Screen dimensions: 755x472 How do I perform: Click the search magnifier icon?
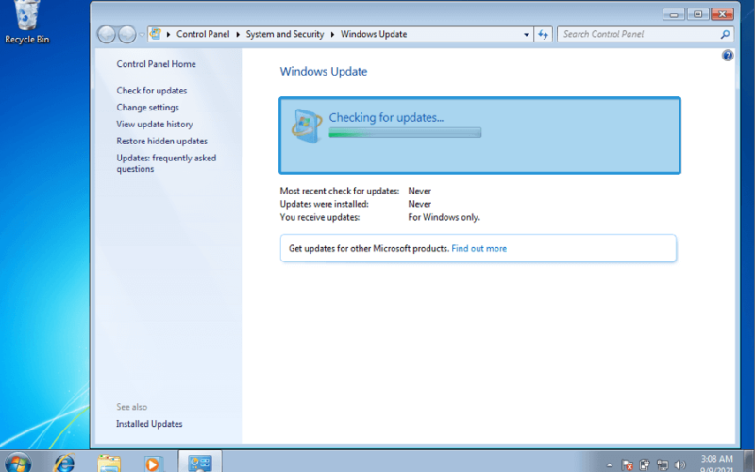point(725,34)
